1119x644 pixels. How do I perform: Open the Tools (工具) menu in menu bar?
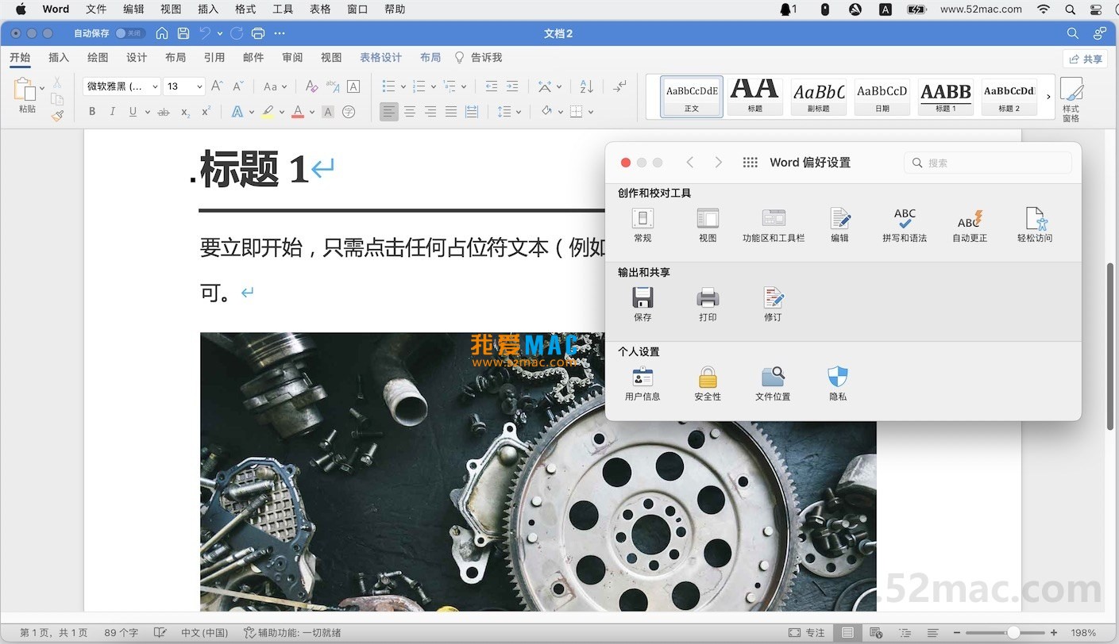coord(283,10)
